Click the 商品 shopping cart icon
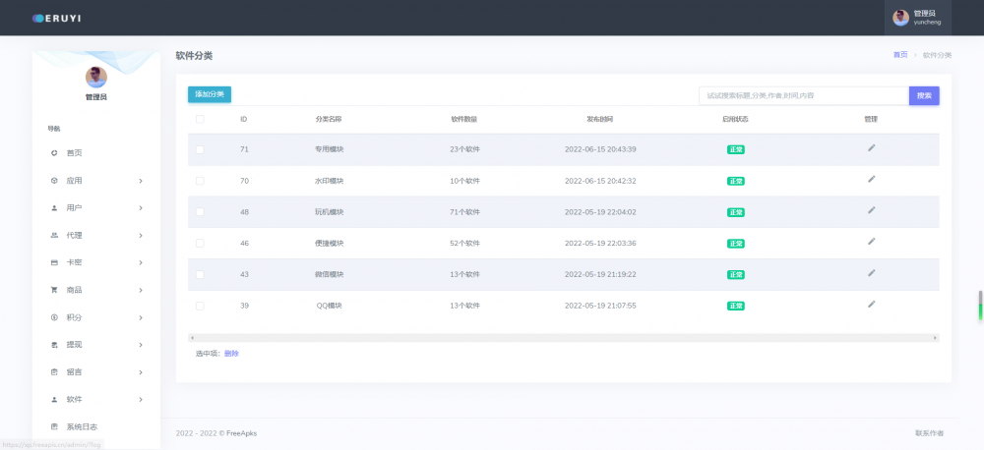The image size is (984, 450). [54, 290]
